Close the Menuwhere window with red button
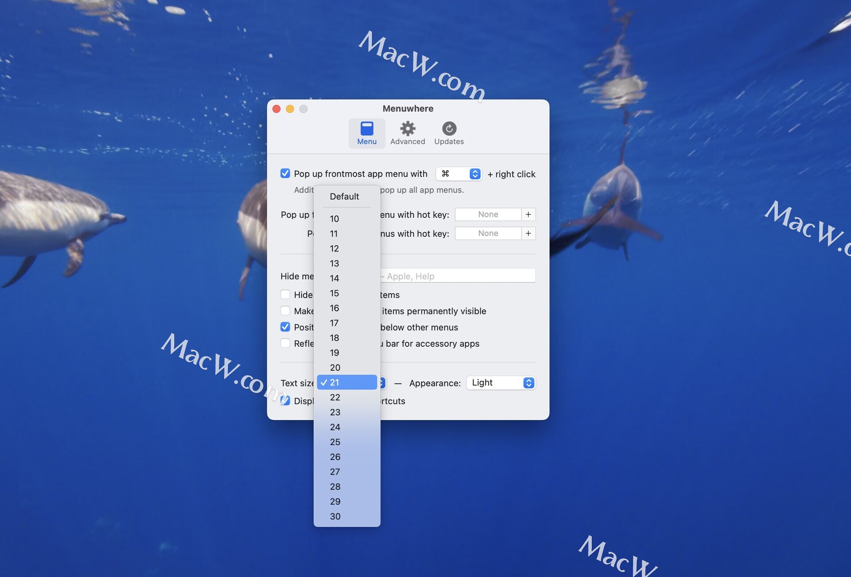Viewport: 851px width, 577px height. 277,109
